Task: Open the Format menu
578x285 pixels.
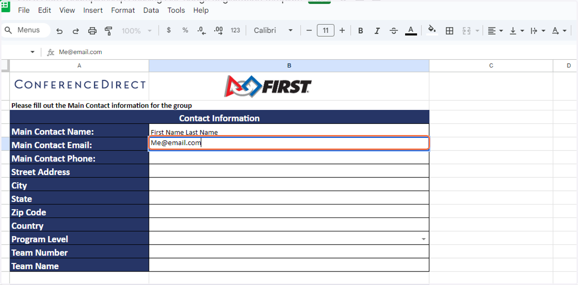Action: pyautogui.click(x=123, y=10)
